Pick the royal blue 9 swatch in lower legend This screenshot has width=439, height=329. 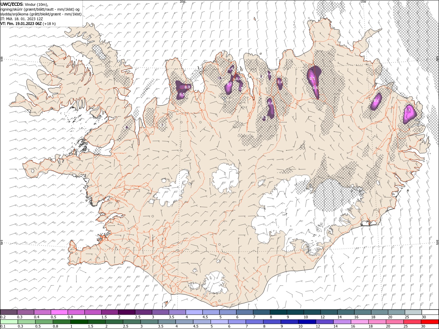point(289,322)
